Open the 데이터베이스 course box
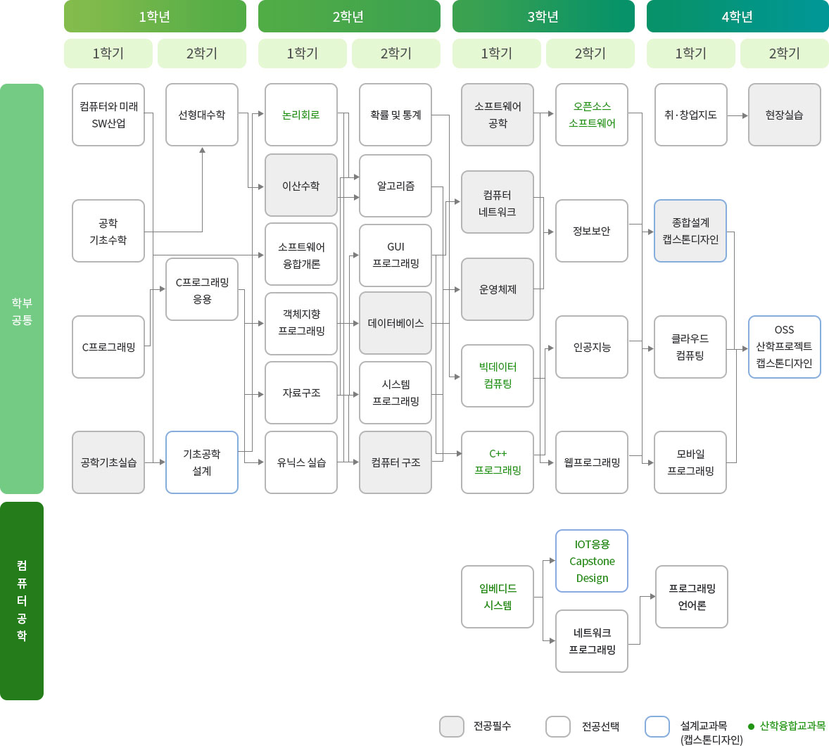The image size is (829, 746). point(395,323)
